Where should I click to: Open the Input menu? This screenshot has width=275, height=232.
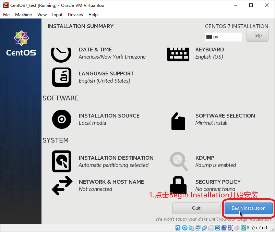pyautogui.click(x=57, y=14)
